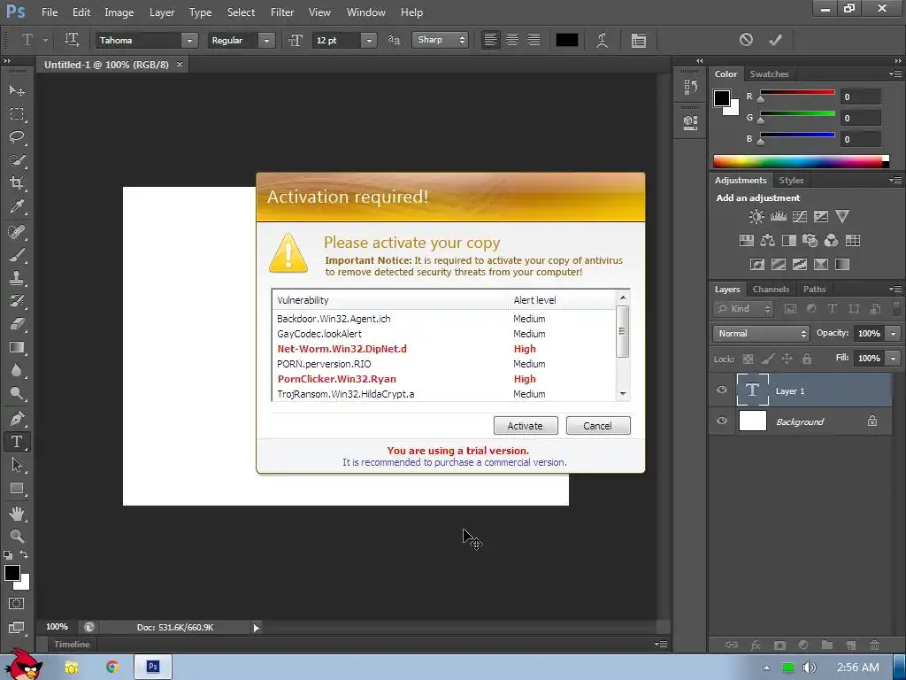Select the Blur tool
Viewport: 906px width, 680px height.
pos(17,371)
